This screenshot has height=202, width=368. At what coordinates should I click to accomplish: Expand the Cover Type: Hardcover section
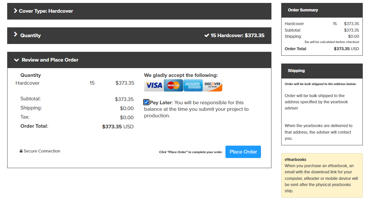click(x=139, y=11)
